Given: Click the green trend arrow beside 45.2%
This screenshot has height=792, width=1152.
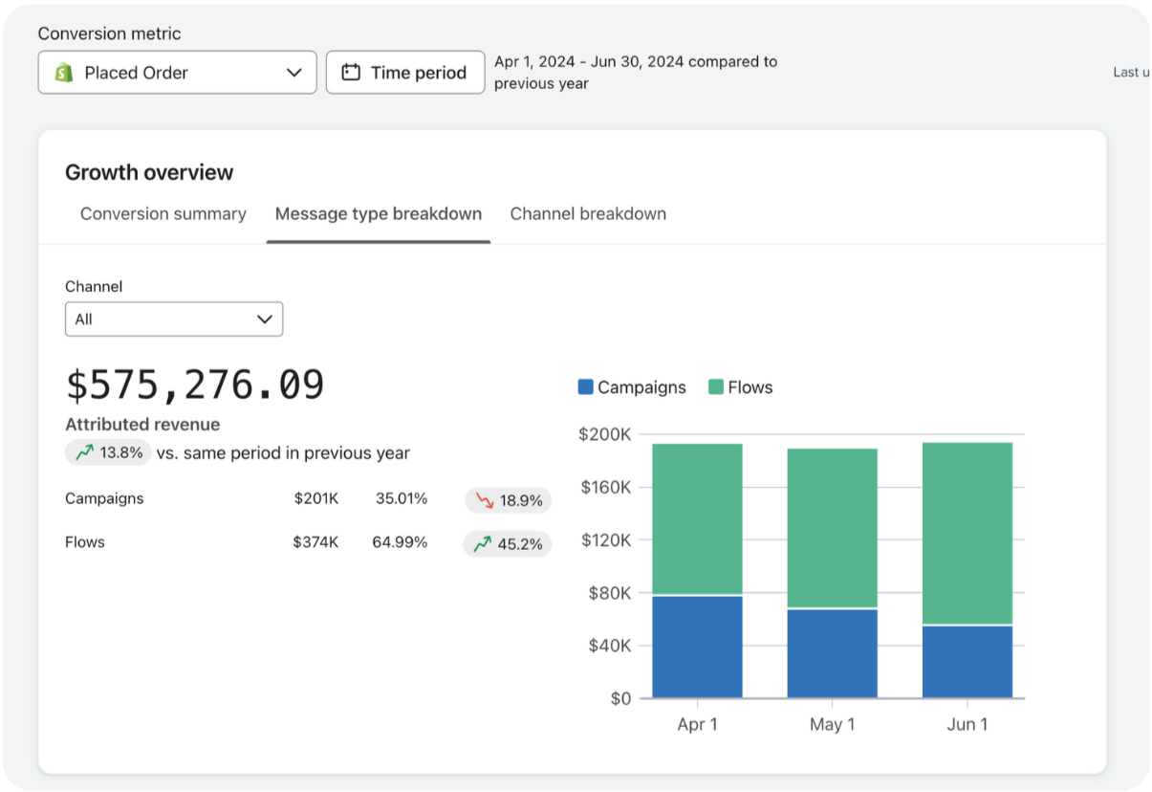Looking at the screenshot, I should pos(482,544).
